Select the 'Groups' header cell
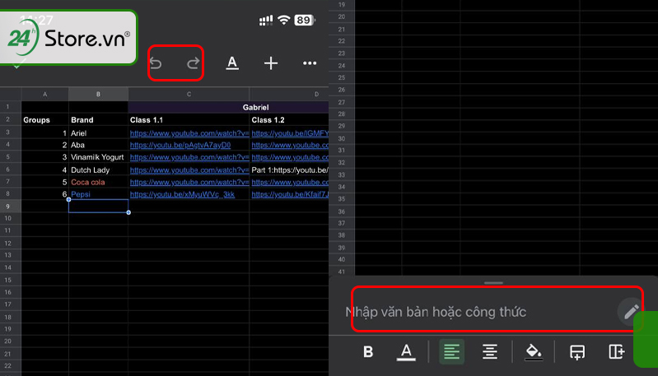658x376 pixels. pos(45,120)
